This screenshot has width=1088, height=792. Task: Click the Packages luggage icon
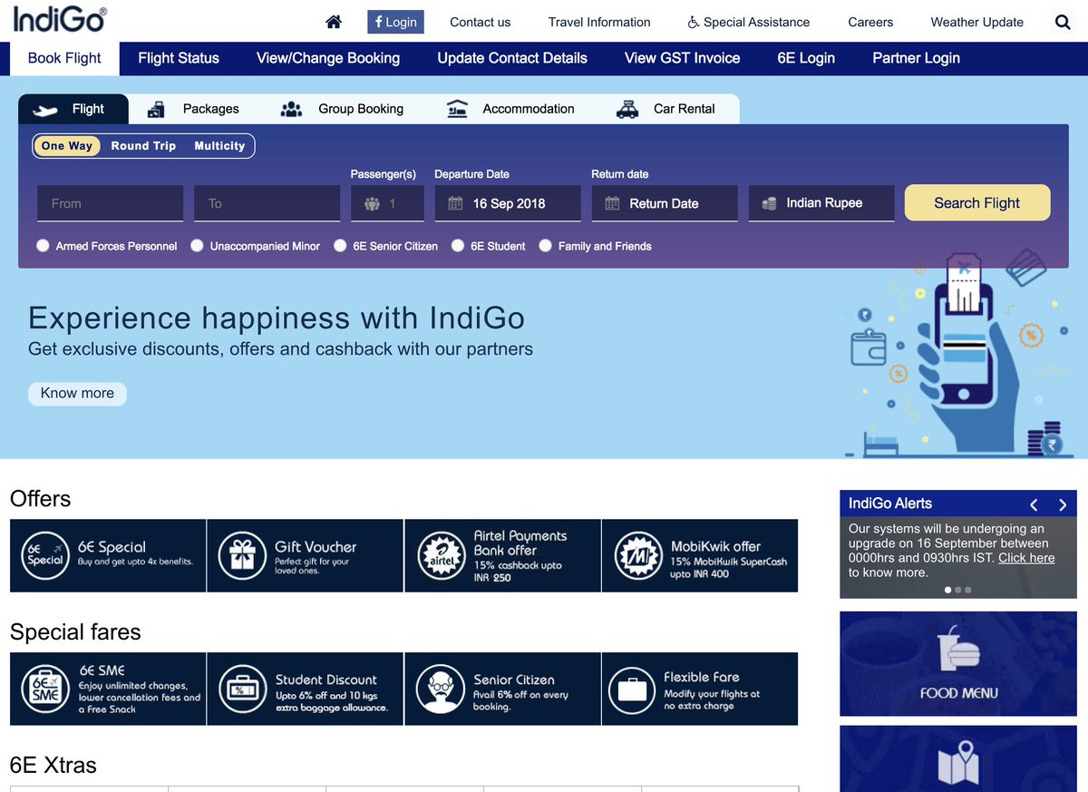click(156, 109)
